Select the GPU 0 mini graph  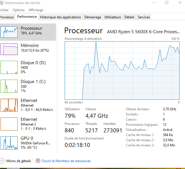(9, 143)
